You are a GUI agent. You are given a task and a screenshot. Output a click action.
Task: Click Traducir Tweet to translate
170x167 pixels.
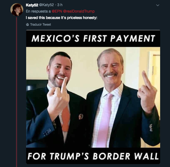[41, 25]
